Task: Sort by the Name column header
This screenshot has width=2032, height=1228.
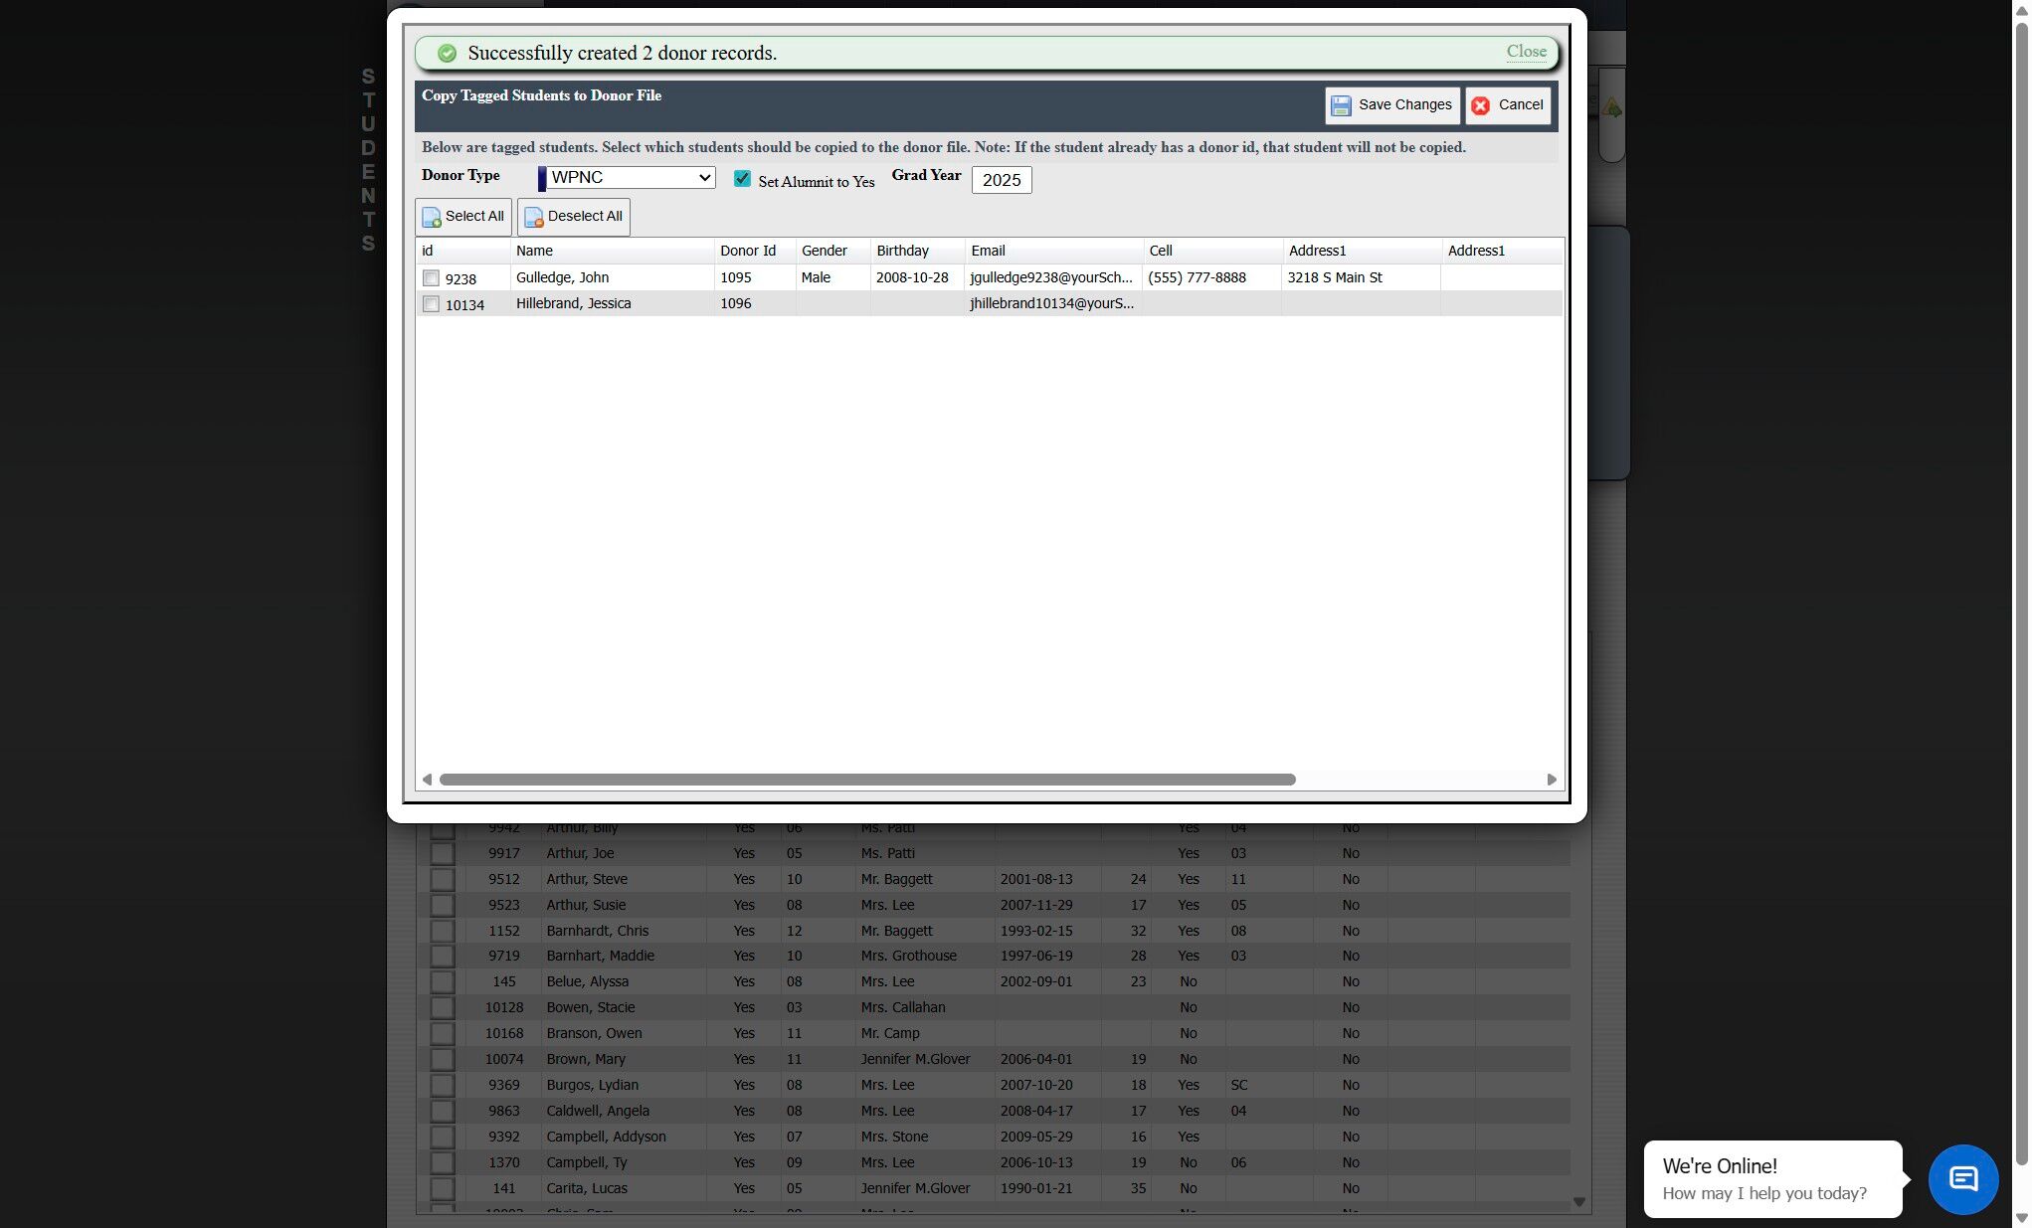Action: click(x=535, y=251)
